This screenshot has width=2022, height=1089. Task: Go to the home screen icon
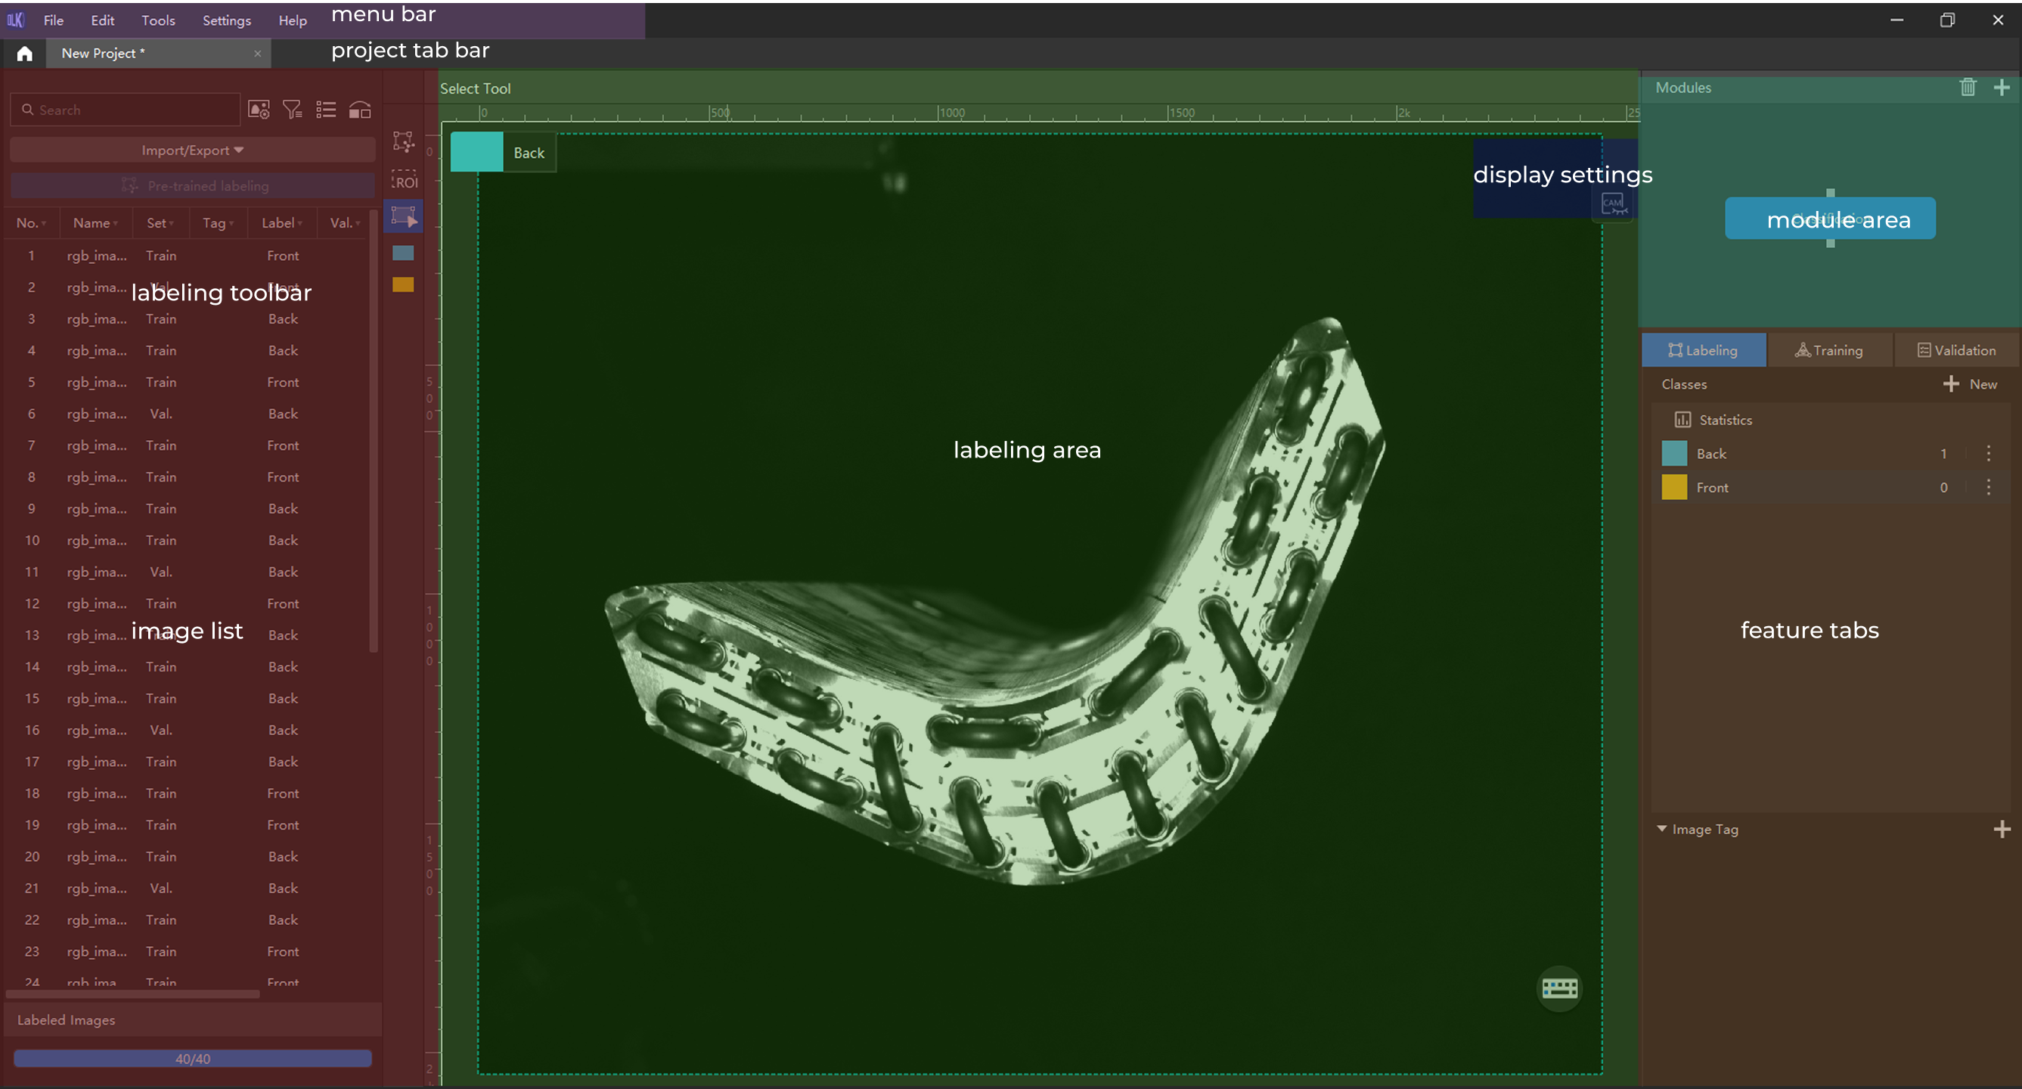tap(24, 54)
